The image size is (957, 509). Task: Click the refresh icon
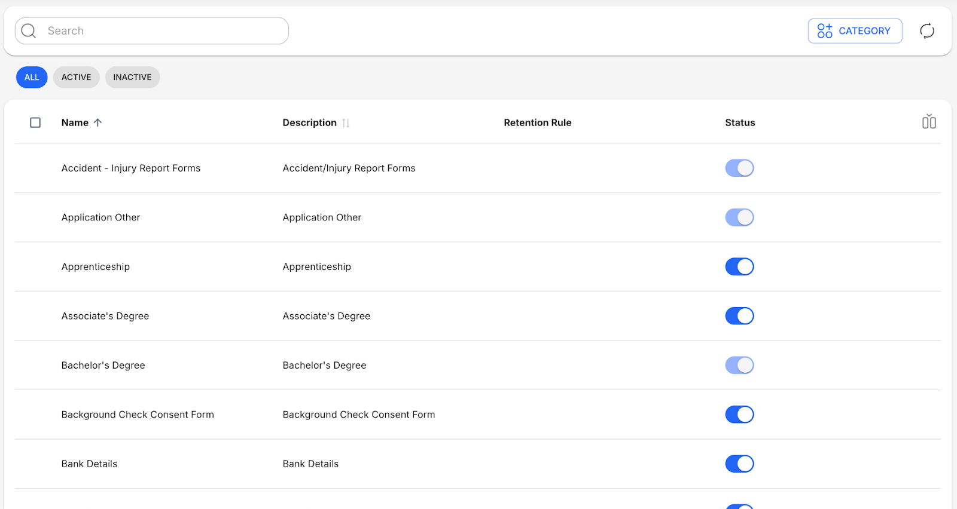click(926, 31)
